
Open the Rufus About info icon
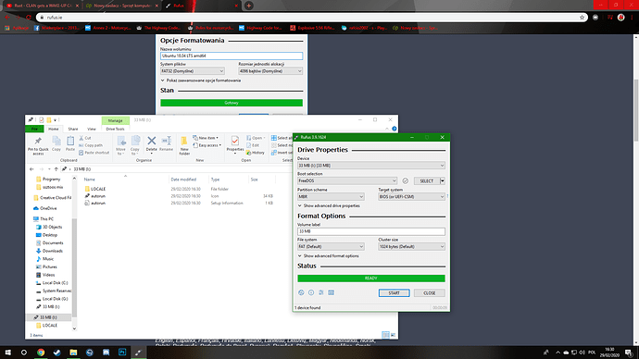[x=311, y=292]
